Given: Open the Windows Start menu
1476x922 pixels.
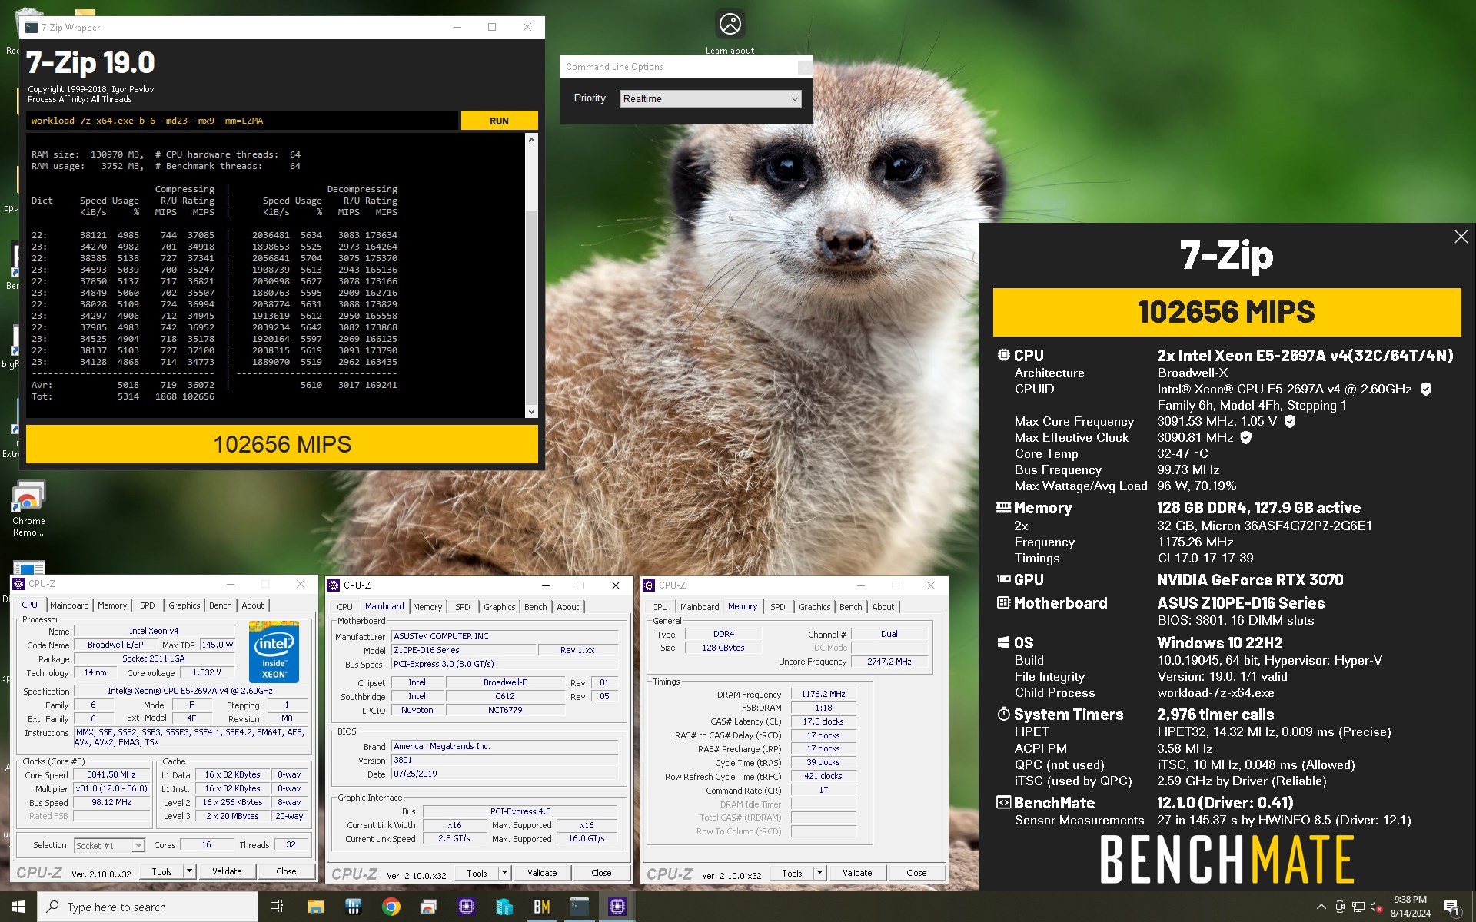Looking at the screenshot, I should (x=18, y=907).
